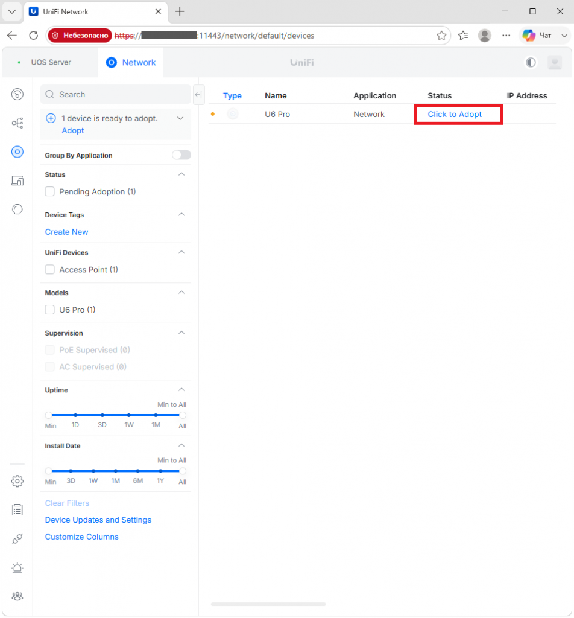574x618 pixels.
Task: Click the device Search field
Action: click(115, 95)
